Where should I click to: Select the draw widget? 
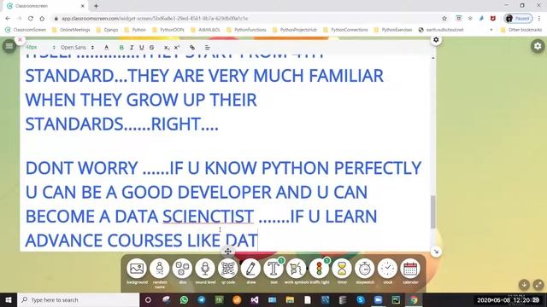point(250,269)
